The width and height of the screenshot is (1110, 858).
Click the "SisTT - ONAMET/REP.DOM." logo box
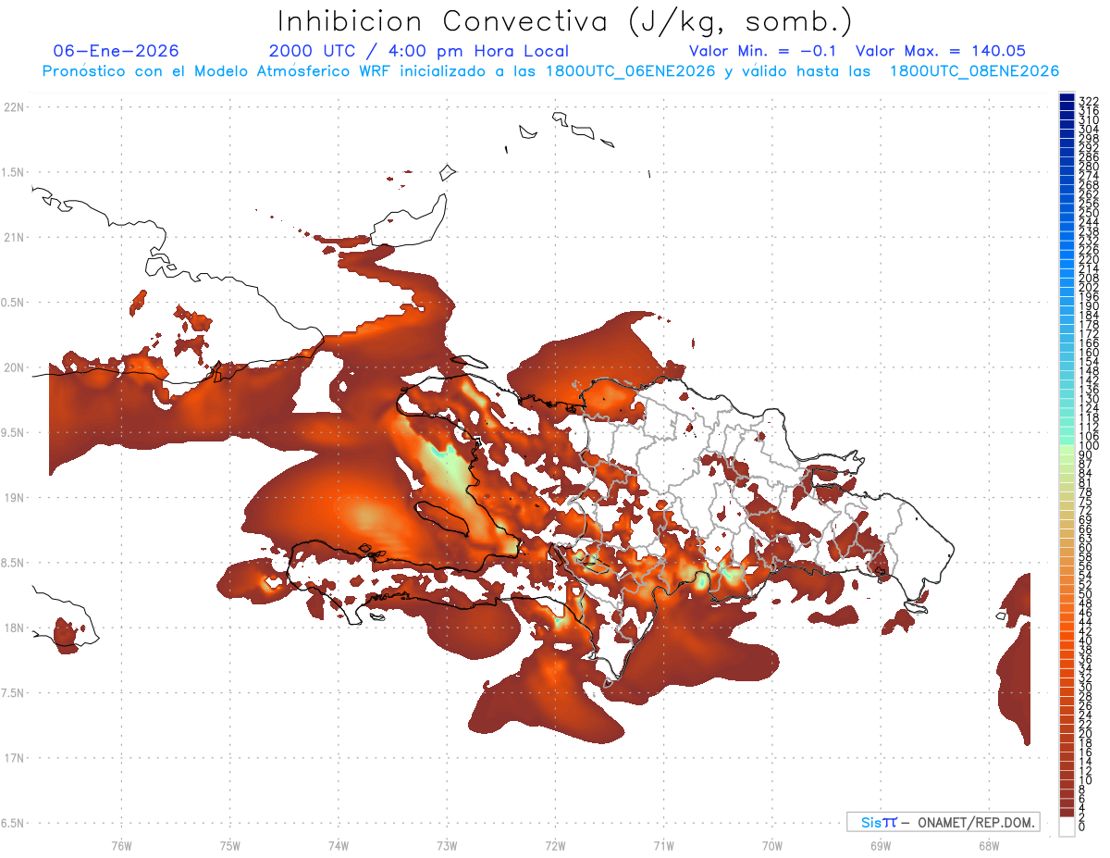point(943,822)
